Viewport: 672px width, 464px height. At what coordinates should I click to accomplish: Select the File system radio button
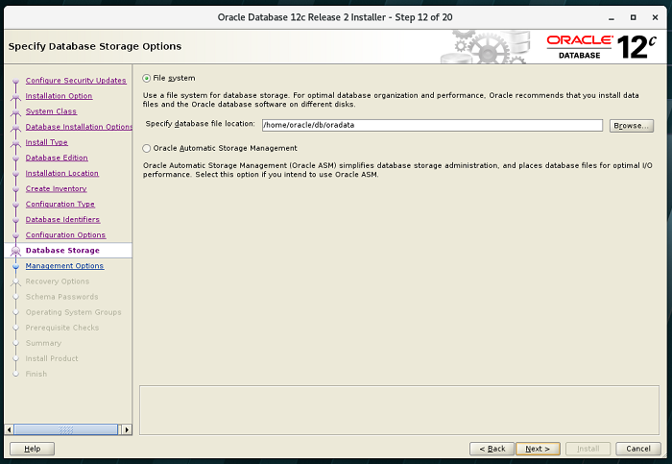click(147, 78)
